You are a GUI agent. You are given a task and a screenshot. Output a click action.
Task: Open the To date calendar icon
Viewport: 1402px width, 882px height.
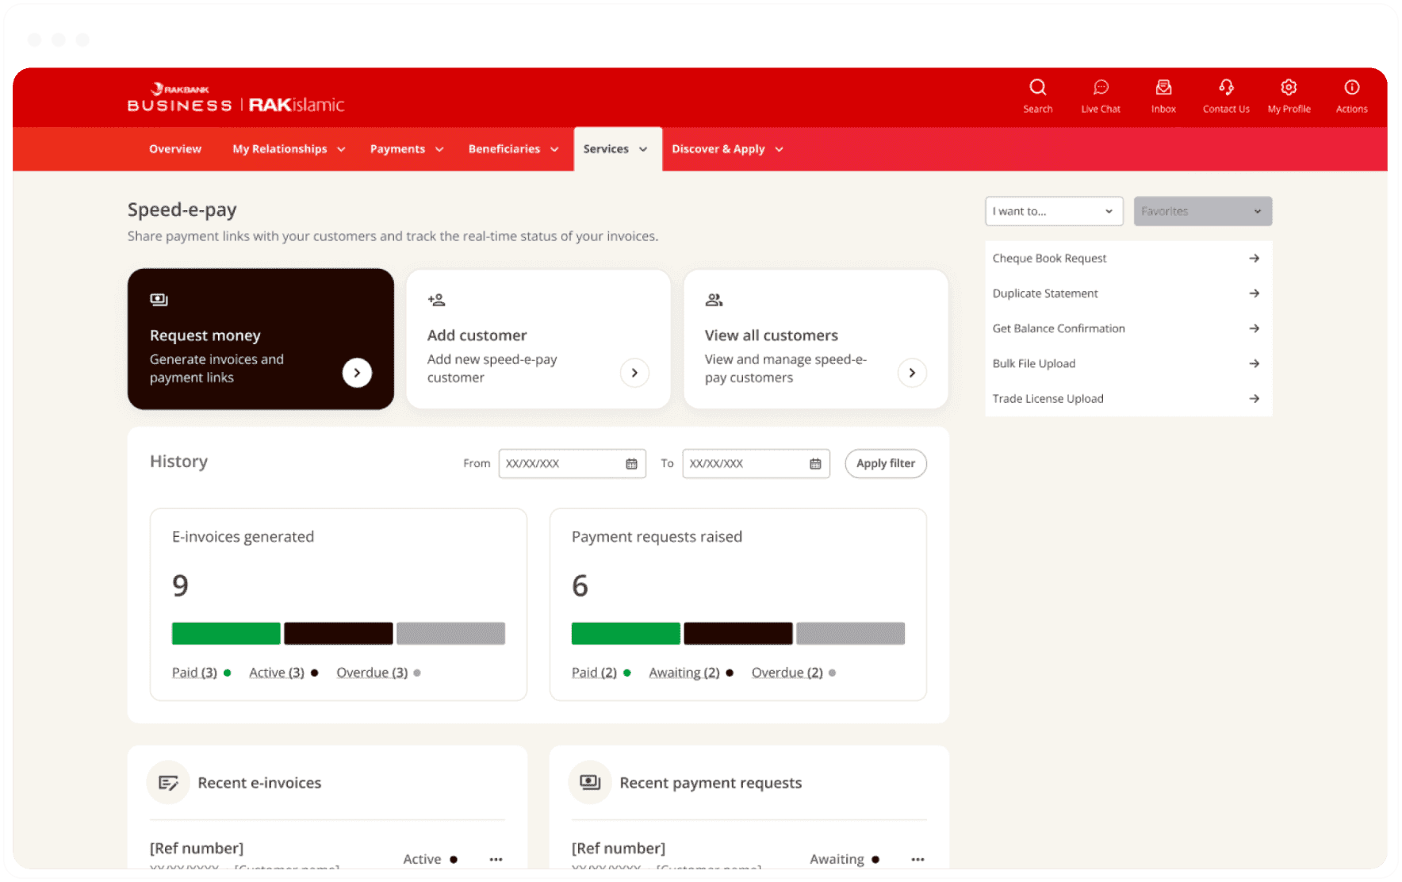point(815,464)
